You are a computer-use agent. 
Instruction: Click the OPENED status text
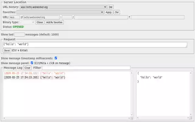(x=18, y=27)
